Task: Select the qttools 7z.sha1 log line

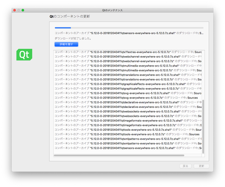Action: pyautogui.click(x=128, y=130)
